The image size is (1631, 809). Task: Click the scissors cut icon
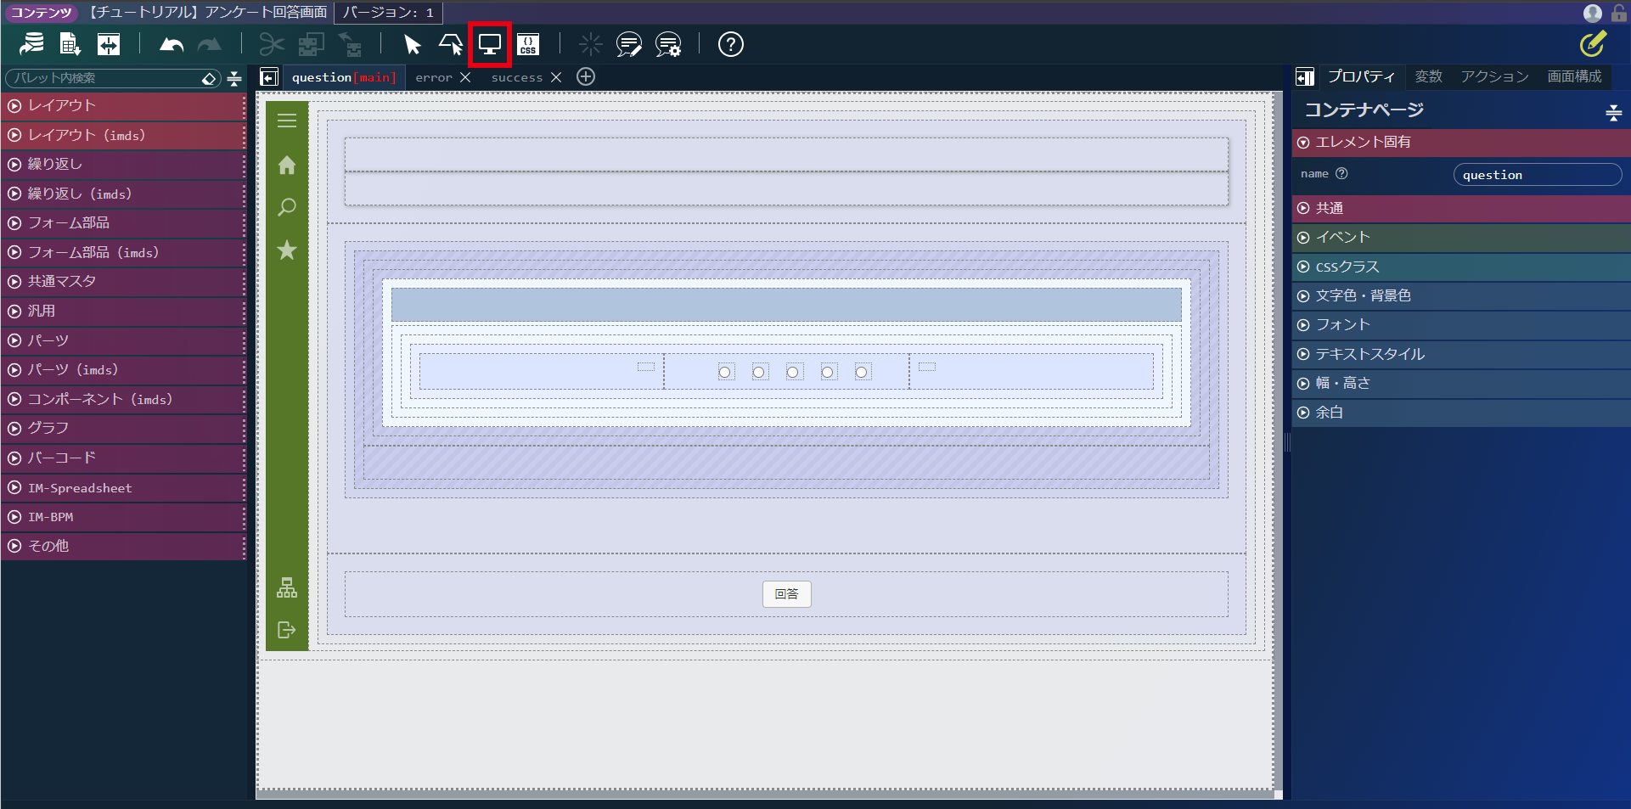272,44
